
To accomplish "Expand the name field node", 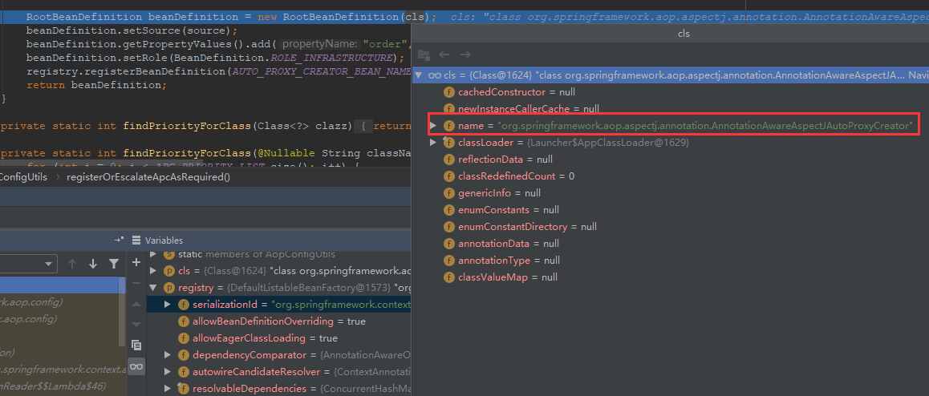I will (434, 126).
